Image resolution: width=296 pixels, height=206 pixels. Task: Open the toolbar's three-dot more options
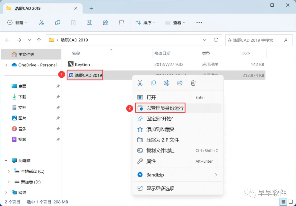pos(199,23)
